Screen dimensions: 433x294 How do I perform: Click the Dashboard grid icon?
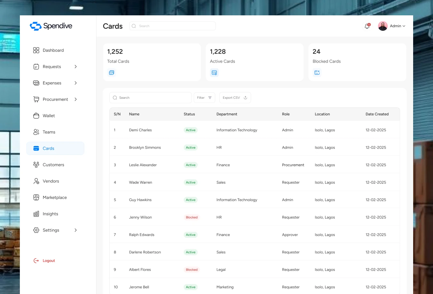[36, 50]
